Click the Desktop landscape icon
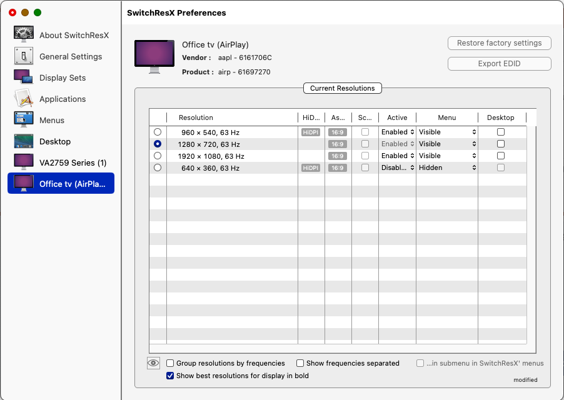The height and width of the screenshot is (400, 564). [x=24, y=141]
